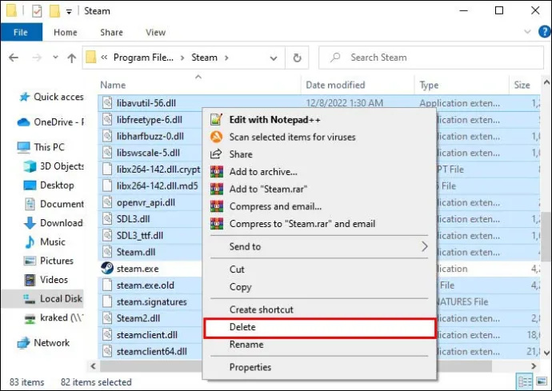Click WinRAR icon beside Compress and email...
Screen dimensions: 552x391
pos(217,205)
